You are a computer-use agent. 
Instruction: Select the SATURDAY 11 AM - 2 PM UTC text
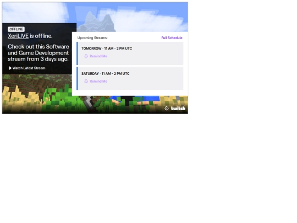point(105,73)
